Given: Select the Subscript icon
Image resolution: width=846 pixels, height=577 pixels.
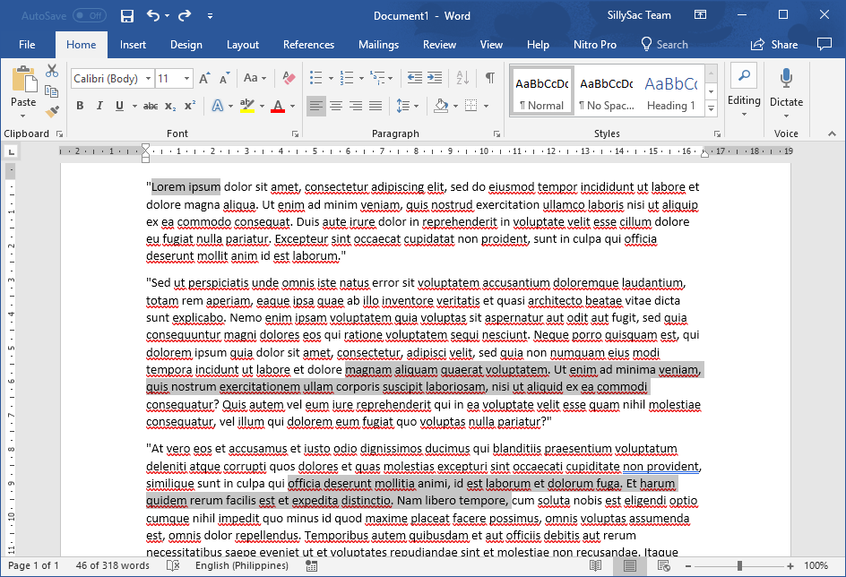Looking at the screenshot, I should tap(170, 106).
